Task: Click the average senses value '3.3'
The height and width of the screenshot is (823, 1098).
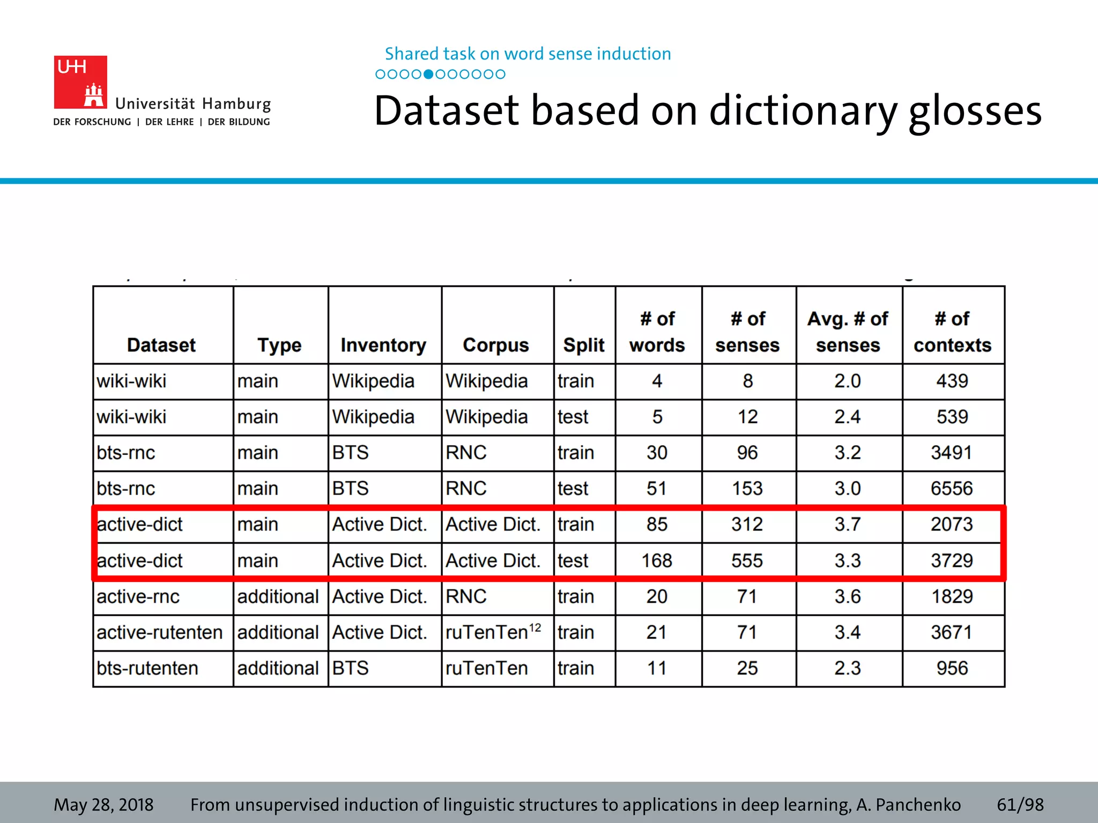Action: click(848, 560)
